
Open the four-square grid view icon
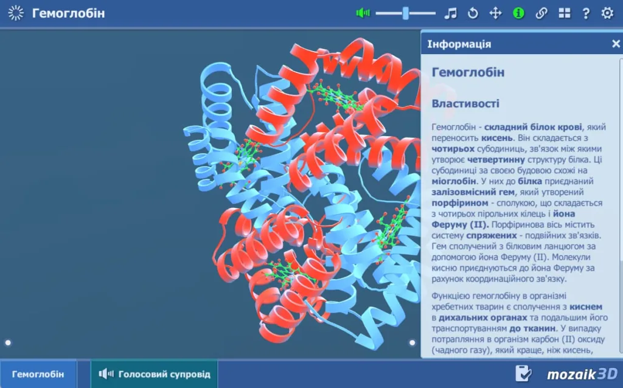(x=565, y=13)
